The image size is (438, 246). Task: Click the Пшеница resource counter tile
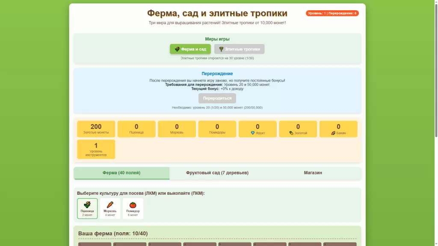pyautogui.click(x=136, y=129)
